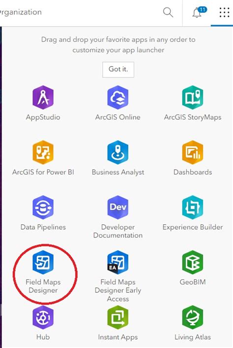
Task: Launch the Dashboards app icon
Action: [x=193, y=152]
